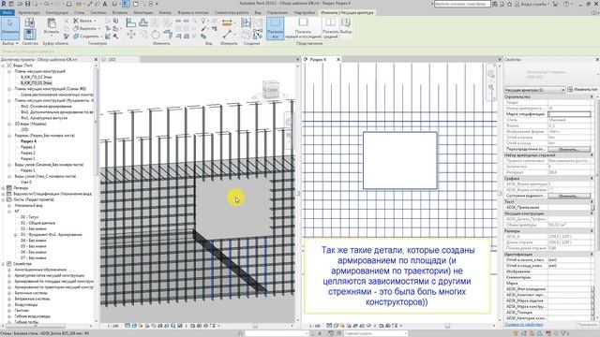
Task: Open the Конструкция ribbon tab
Action: (x=56, y=12)
